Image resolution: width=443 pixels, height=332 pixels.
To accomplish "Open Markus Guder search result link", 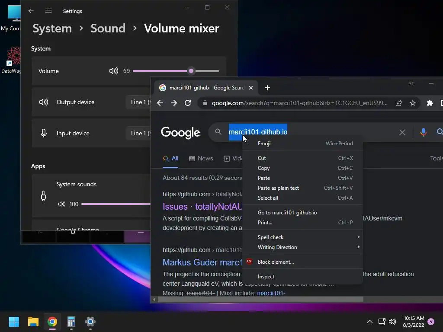I will (x=202, y=262).
